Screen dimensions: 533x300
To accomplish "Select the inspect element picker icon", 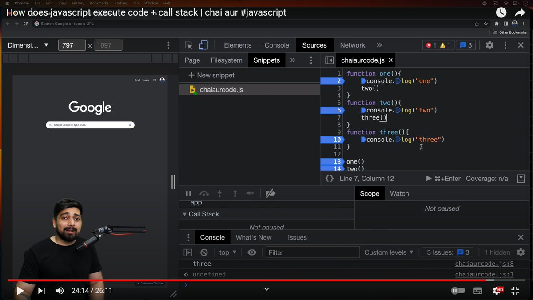I will click(x=188, y=45).
